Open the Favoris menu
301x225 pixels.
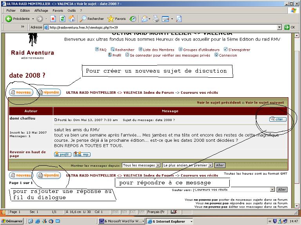(x=58, y=11)
